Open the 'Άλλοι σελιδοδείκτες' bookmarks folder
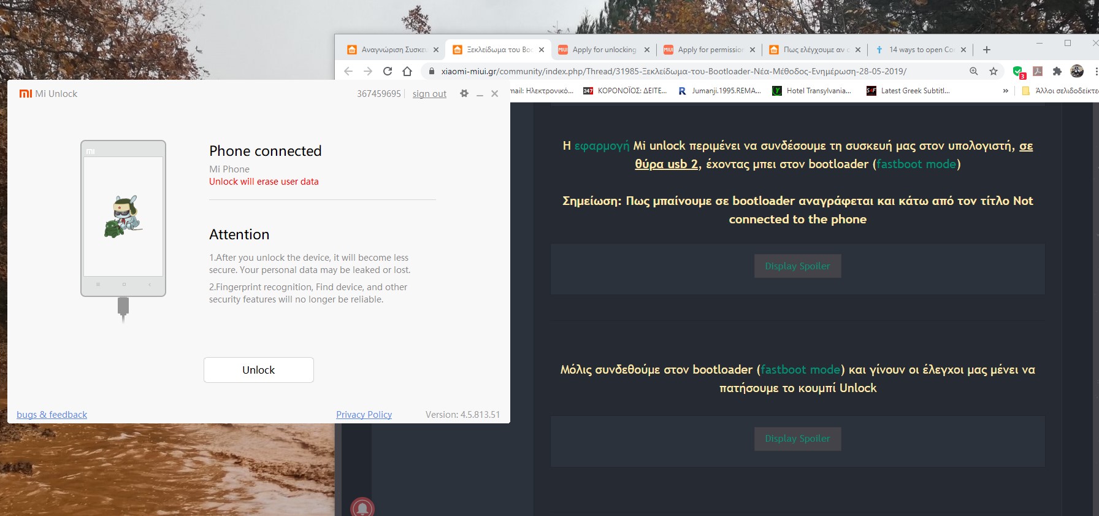 coord(1060,91)
